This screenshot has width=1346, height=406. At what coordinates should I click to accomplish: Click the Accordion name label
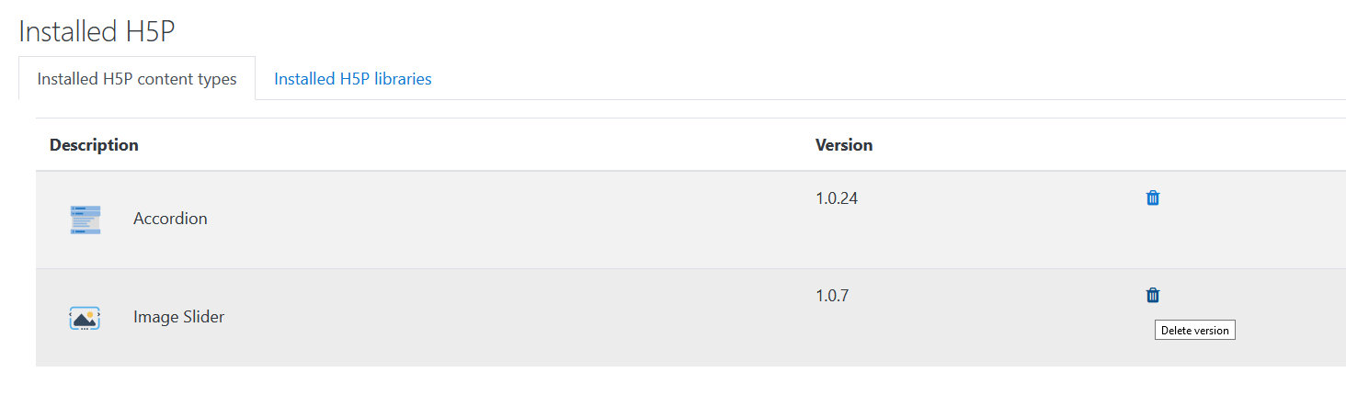click(x=170, y=219)
